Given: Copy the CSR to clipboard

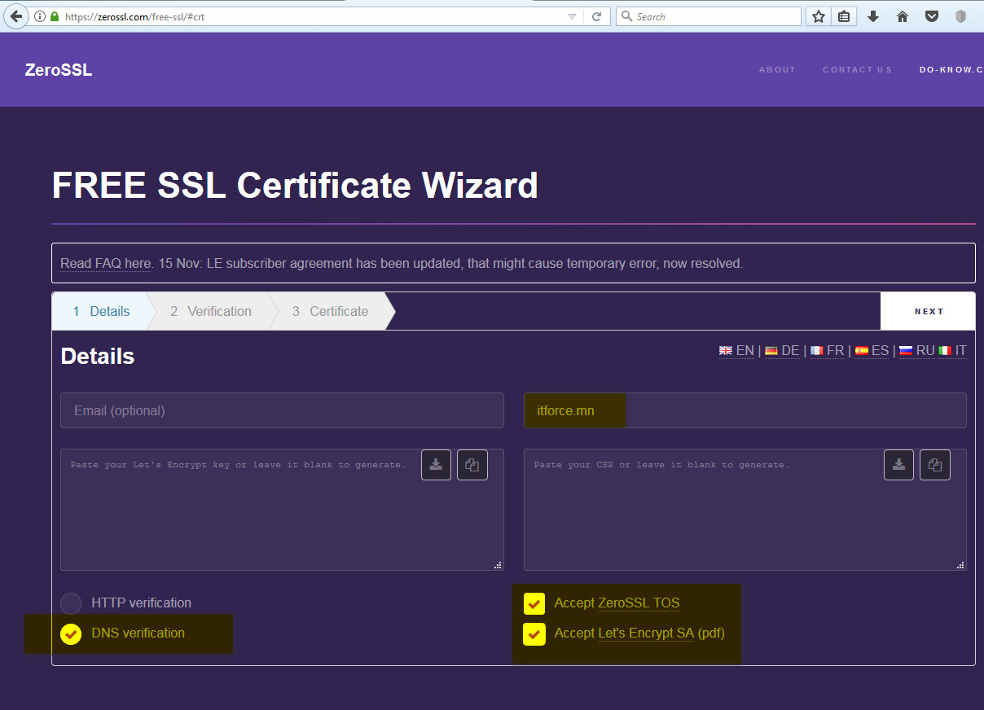Looking at the screenshot, I should point(935,465).
